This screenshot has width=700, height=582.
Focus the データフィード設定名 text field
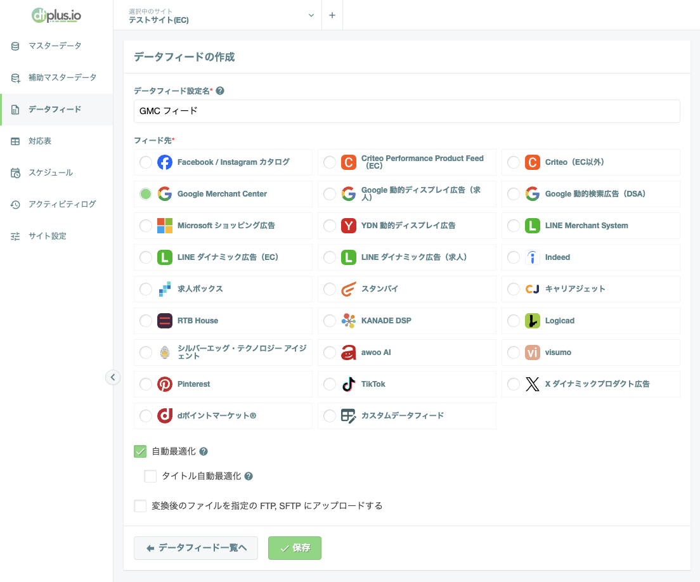point(406,111)
